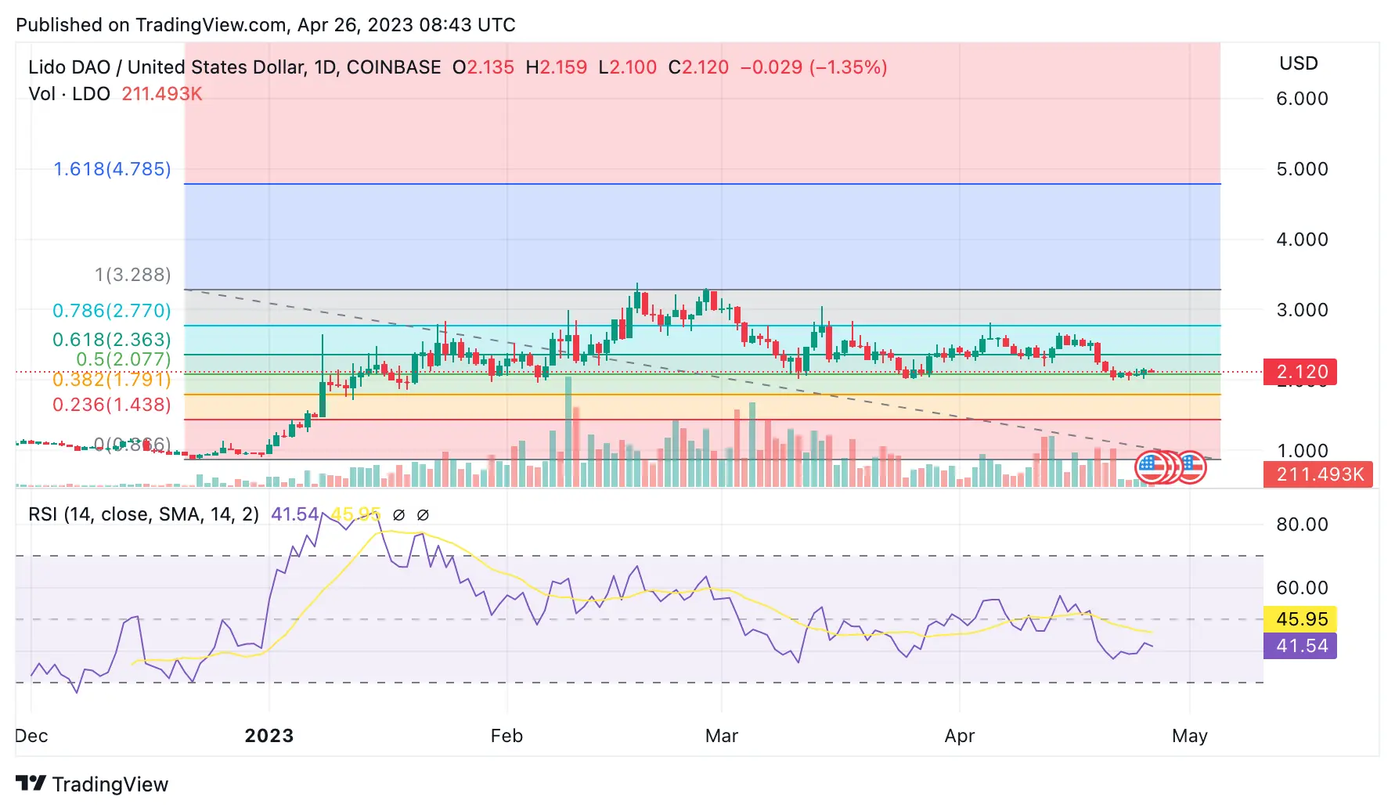Click the purple RSI tag 41.54 on axis
1395x811 pixels.
(1301, 646)
